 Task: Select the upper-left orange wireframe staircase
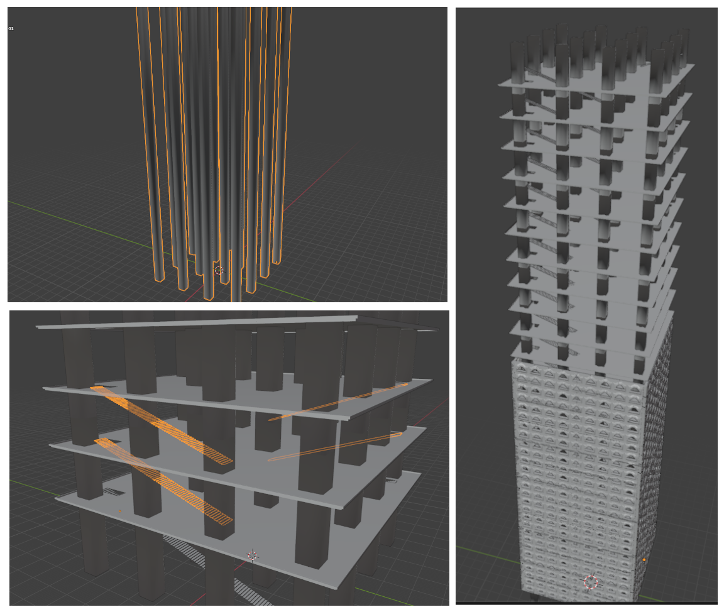point(162,425)
